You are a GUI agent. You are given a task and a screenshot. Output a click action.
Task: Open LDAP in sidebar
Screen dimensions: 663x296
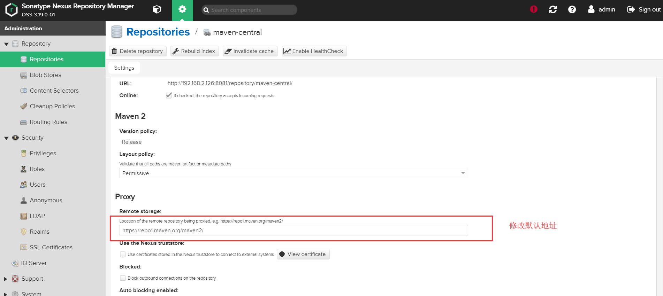pyautogui.click(x=37, y=216)
